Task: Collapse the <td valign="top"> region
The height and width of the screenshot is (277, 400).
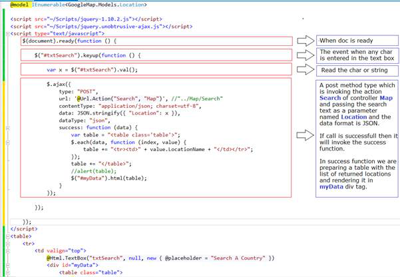Action: coord(7,251)
